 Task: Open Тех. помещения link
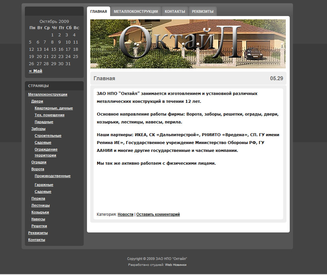49,115
